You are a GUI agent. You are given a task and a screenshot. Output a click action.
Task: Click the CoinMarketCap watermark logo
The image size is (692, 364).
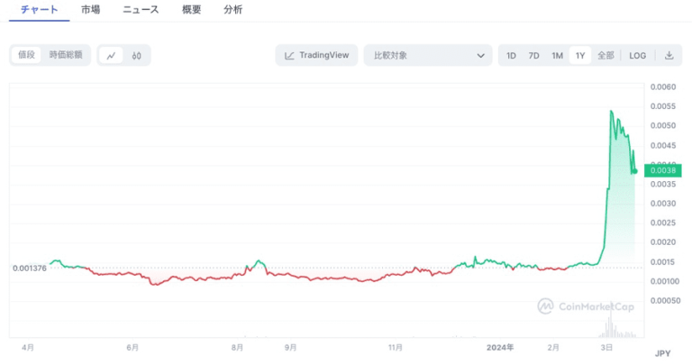[586, 306]
